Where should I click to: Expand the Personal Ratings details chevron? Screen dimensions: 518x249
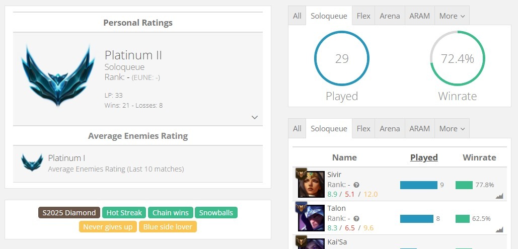tap(254, 117)
